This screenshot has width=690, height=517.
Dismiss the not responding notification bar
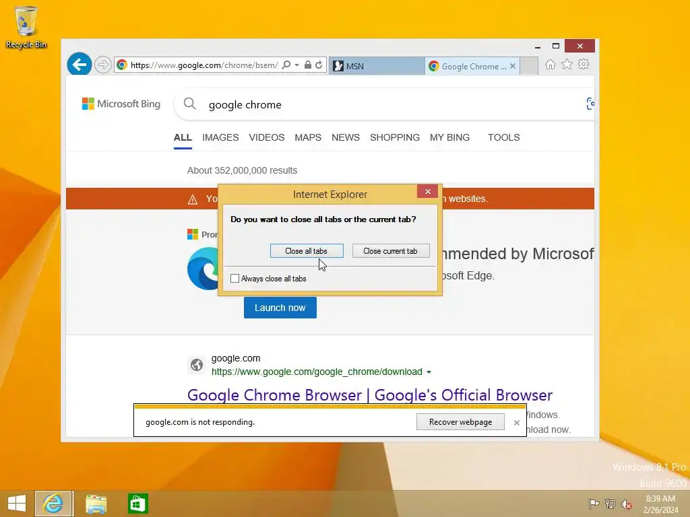point(517,423)
